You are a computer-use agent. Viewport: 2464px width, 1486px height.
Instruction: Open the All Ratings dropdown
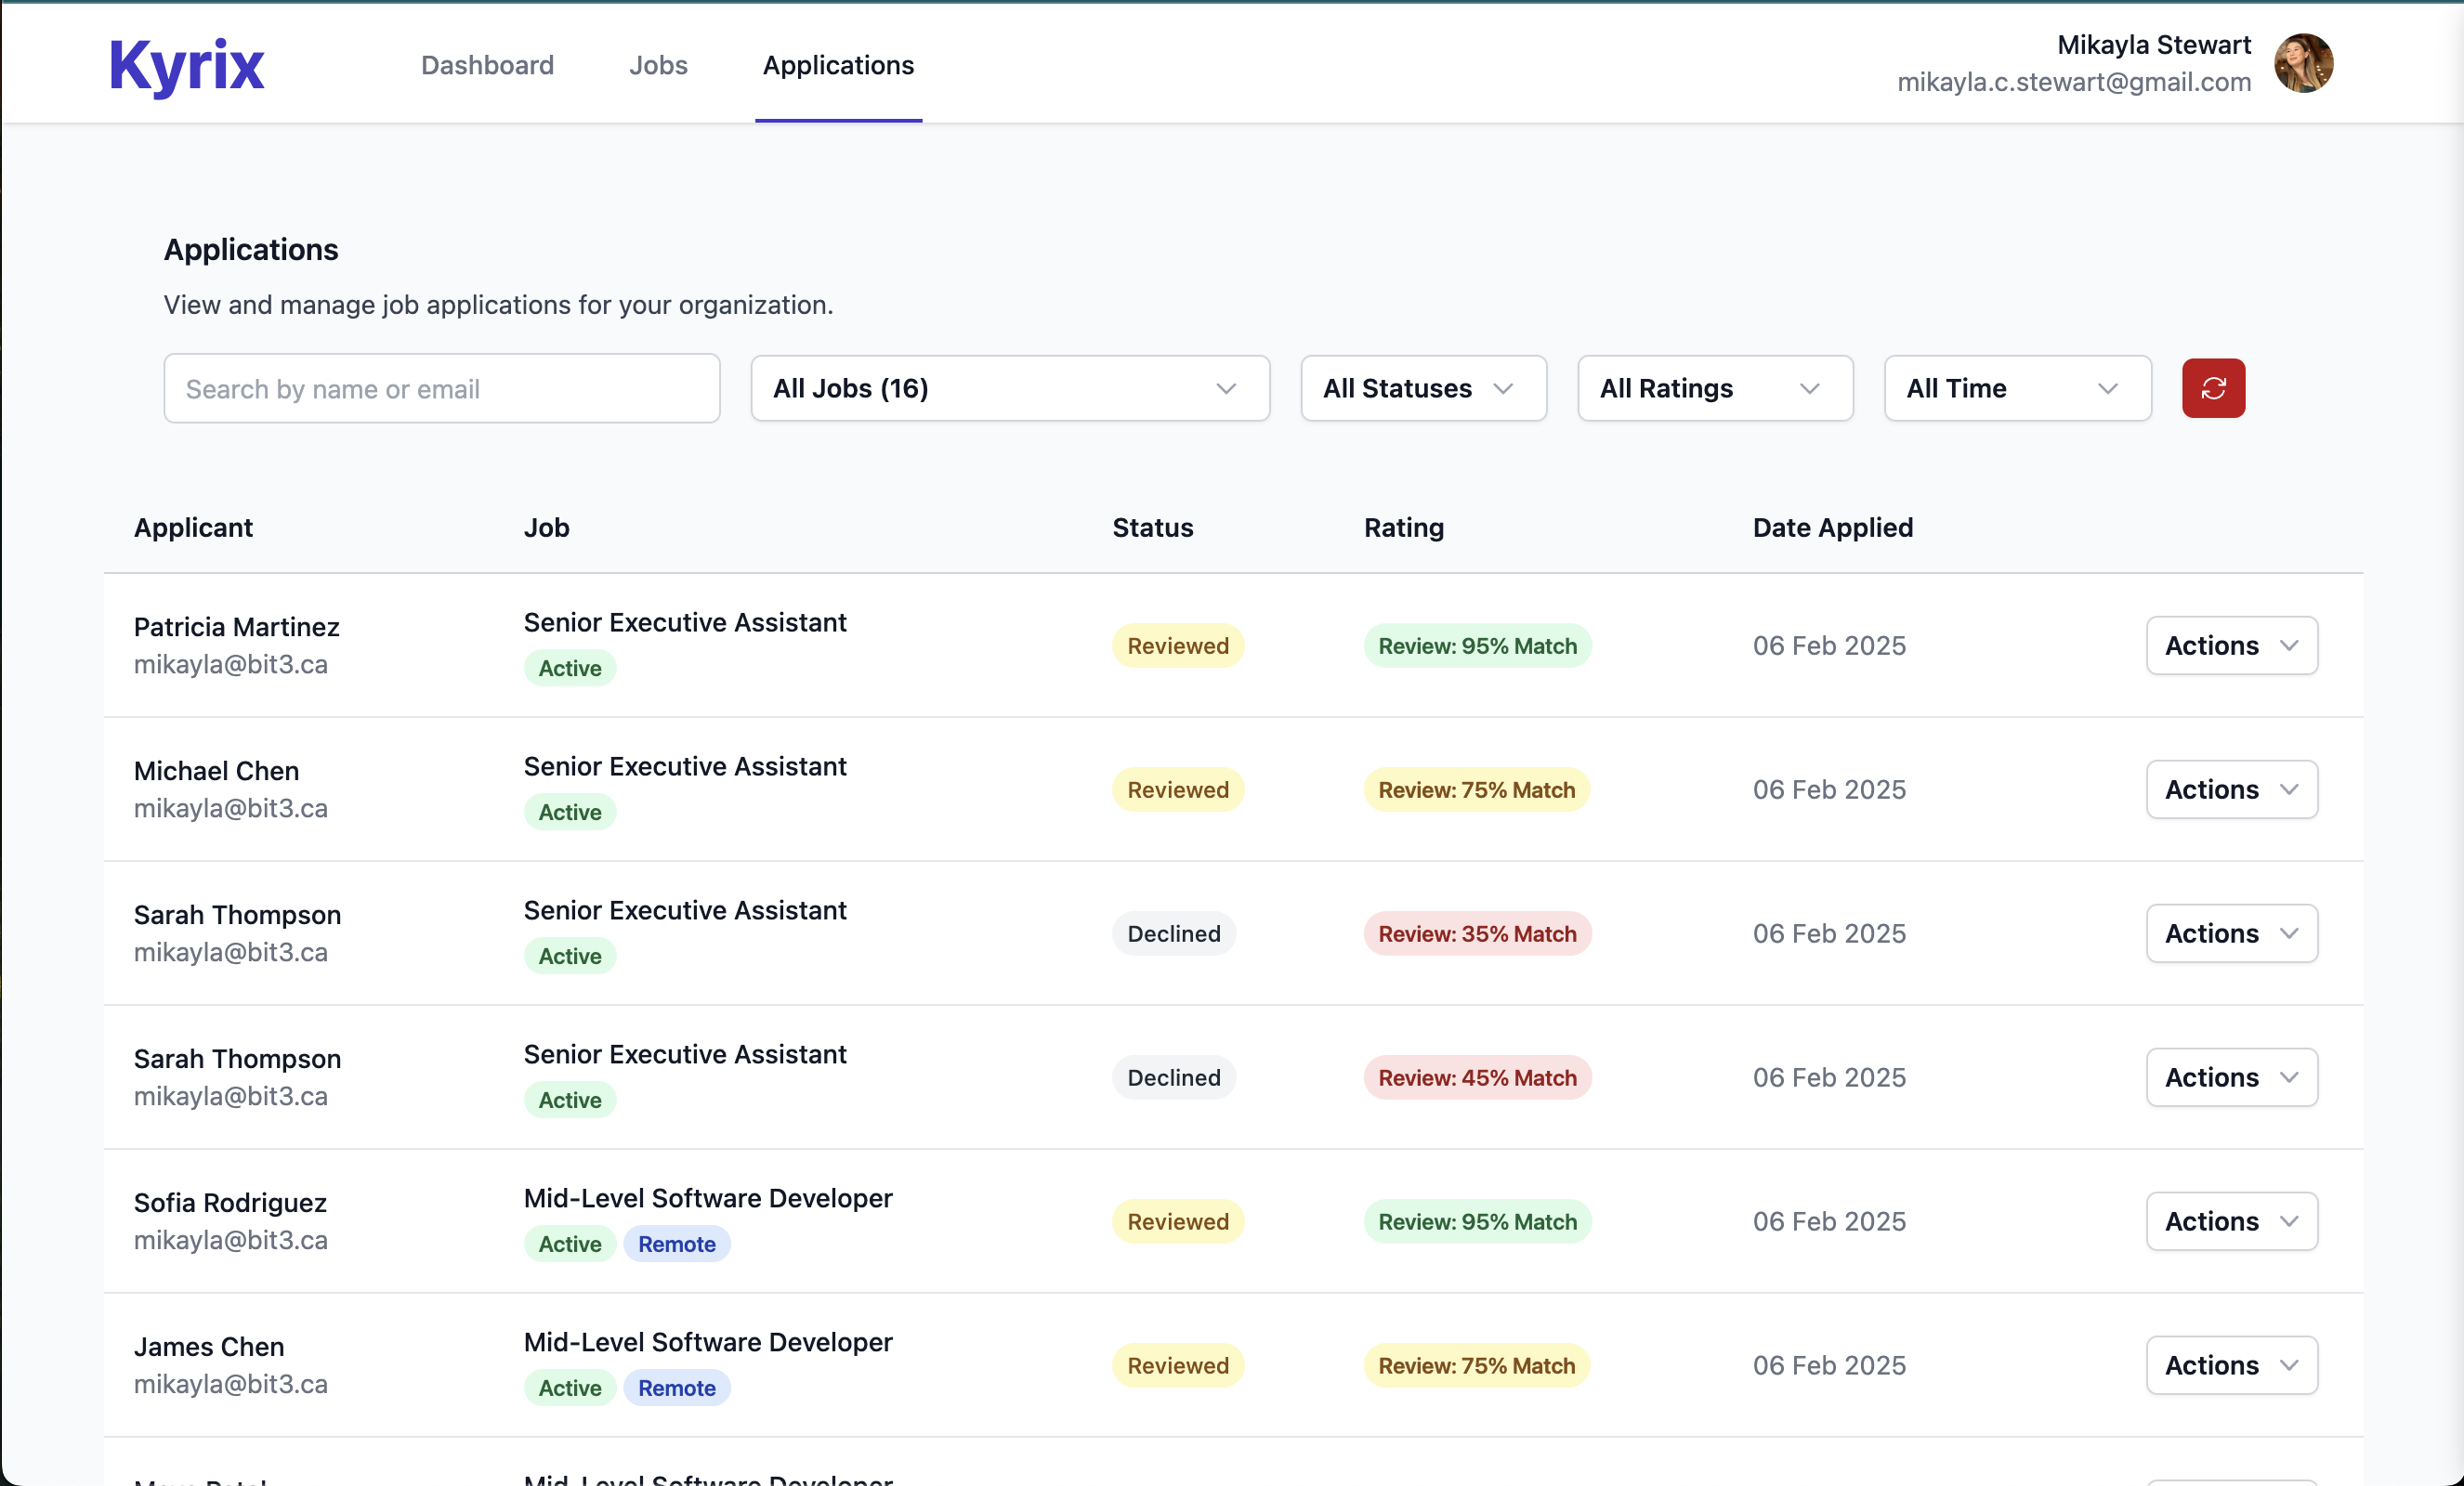(1714, 387)
